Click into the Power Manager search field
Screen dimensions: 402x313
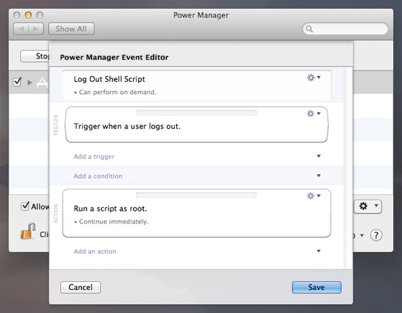tap(345, 28)
